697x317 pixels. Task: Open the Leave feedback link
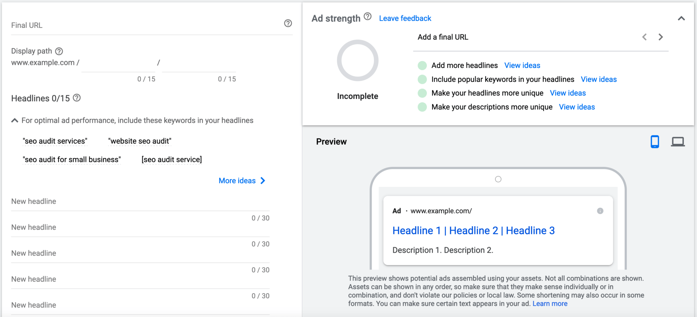click(405, 18)
